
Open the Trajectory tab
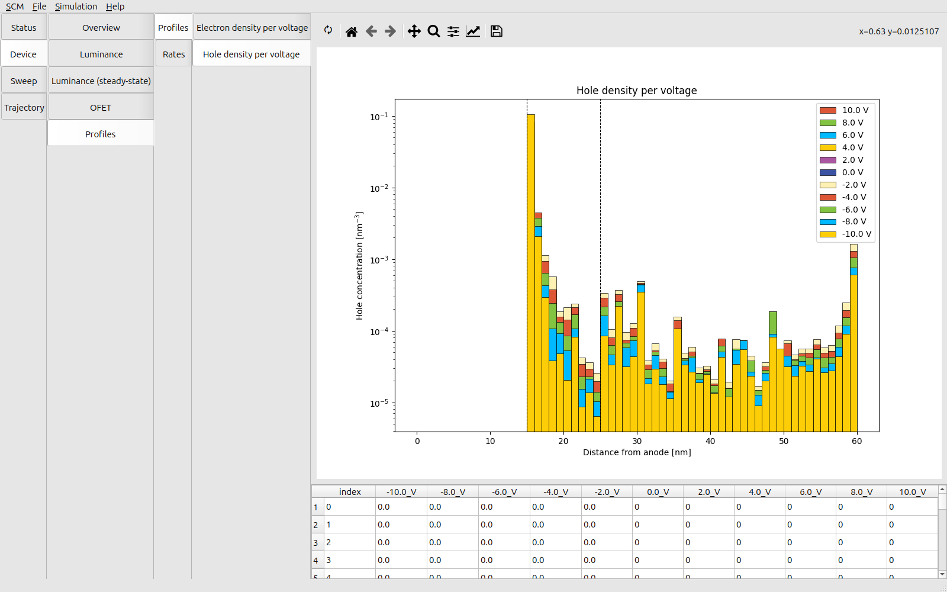(x=24, y=108)
